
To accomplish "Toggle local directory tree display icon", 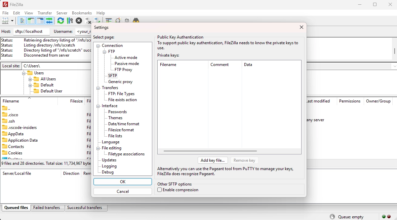I will (31, 21).
